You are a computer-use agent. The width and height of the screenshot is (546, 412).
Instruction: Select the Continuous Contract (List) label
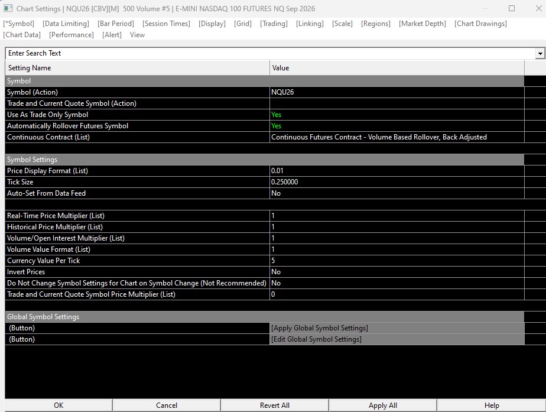coord(137,137)
